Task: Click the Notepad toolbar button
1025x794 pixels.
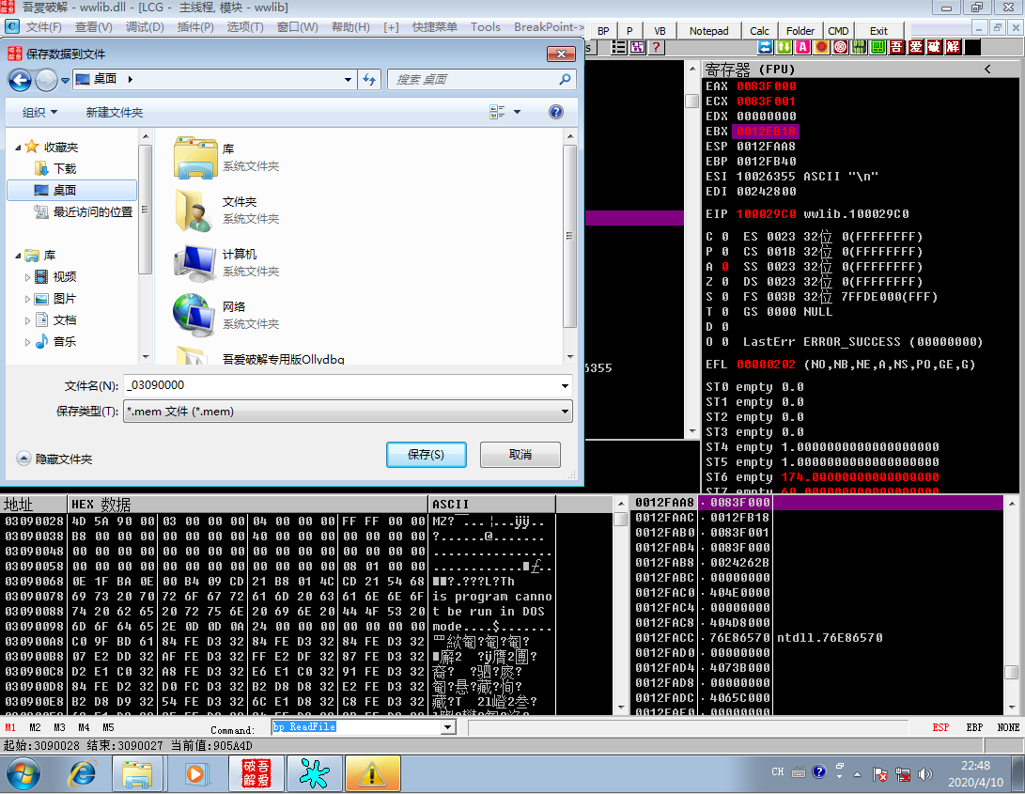Action: point(708,31)
